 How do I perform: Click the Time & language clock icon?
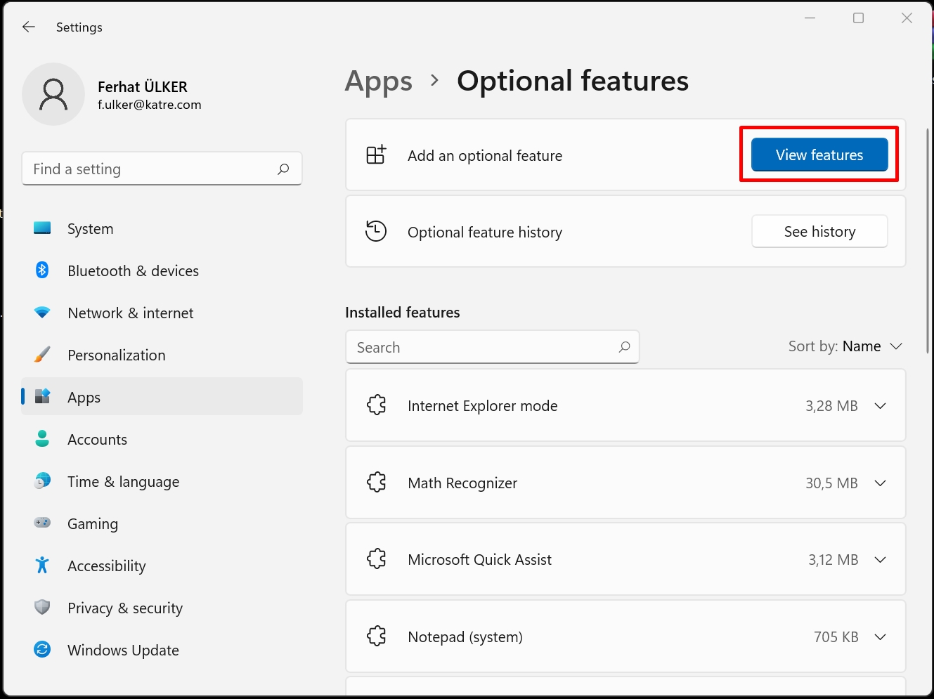coord(42,481)
